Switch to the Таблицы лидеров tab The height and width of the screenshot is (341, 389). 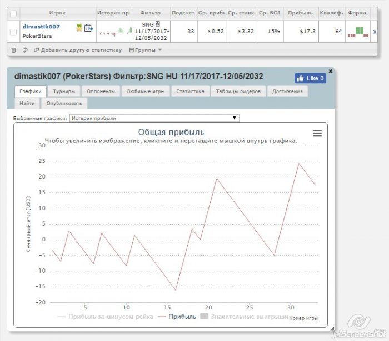[x=238, y=91]
